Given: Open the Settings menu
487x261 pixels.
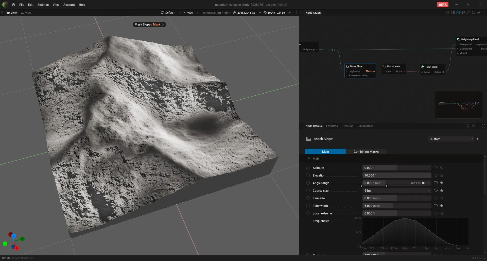Looking at the screenshot, I should coord(43,5).
